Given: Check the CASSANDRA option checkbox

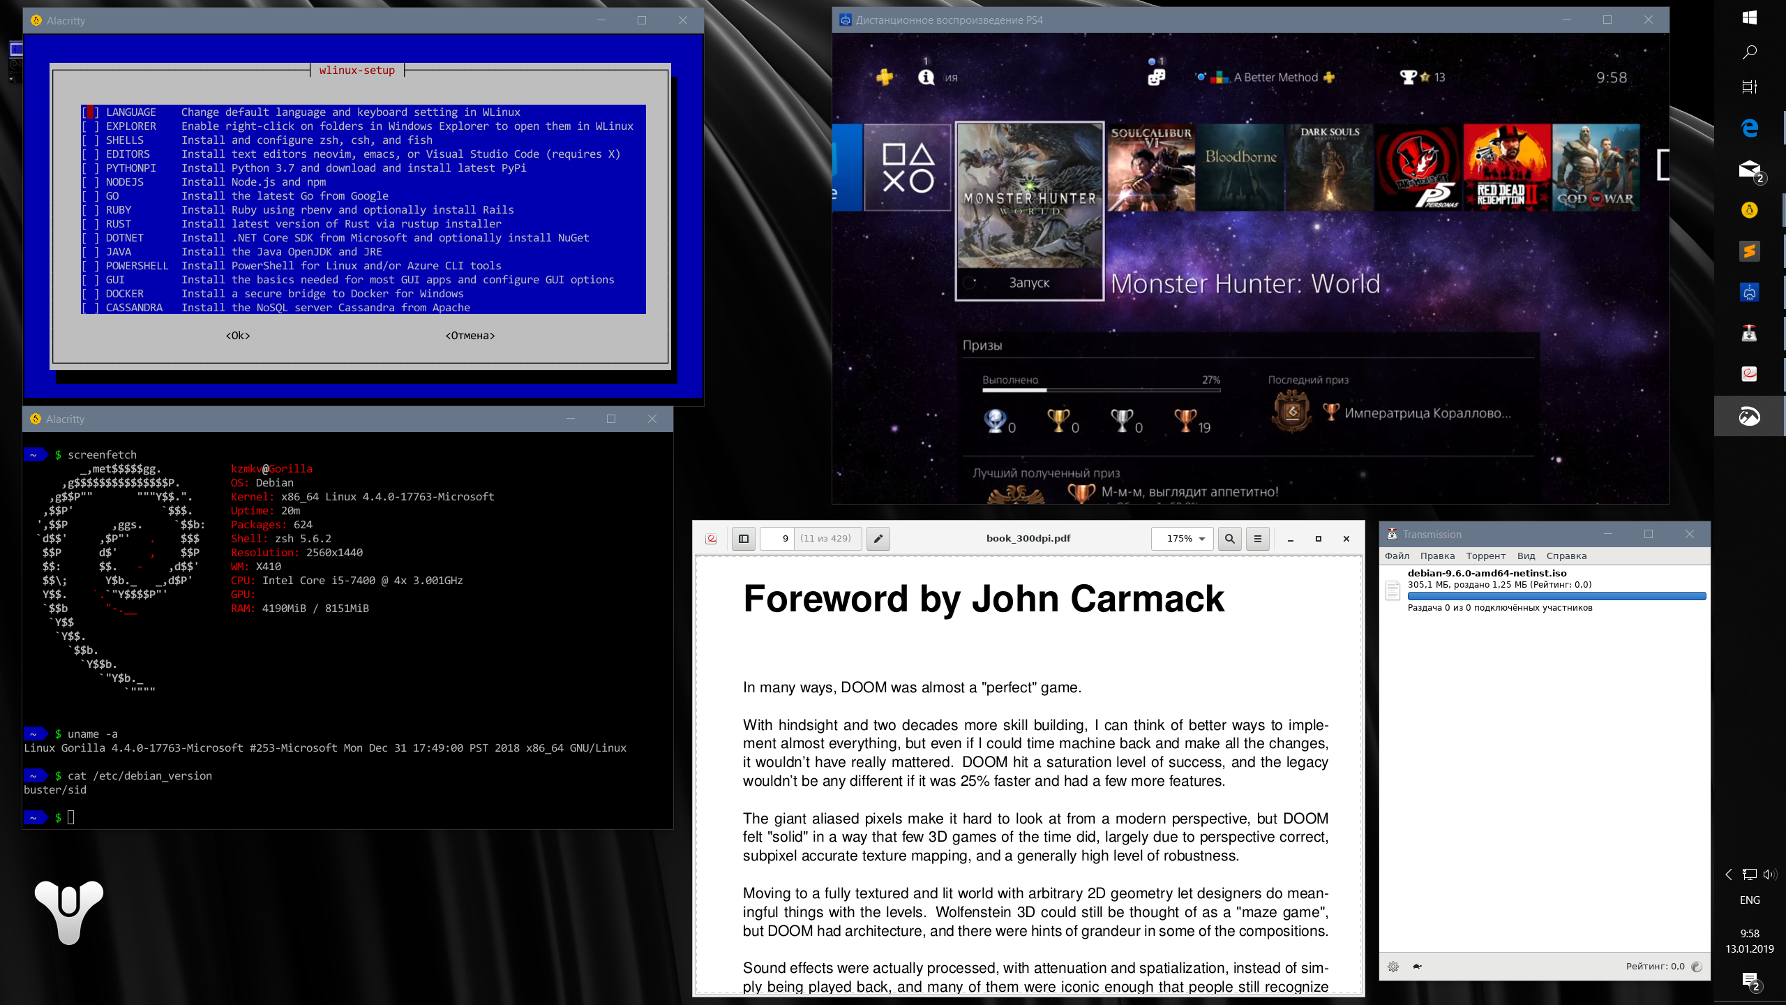Looking at the screenshot, I should pyautogui.click(x=90, y=308).
